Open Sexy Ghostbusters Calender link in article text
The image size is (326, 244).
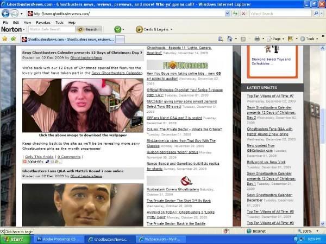(117, 73)
